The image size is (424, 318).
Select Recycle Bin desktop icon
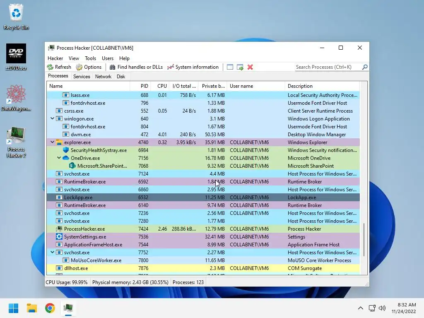click(x=16, y=17)
